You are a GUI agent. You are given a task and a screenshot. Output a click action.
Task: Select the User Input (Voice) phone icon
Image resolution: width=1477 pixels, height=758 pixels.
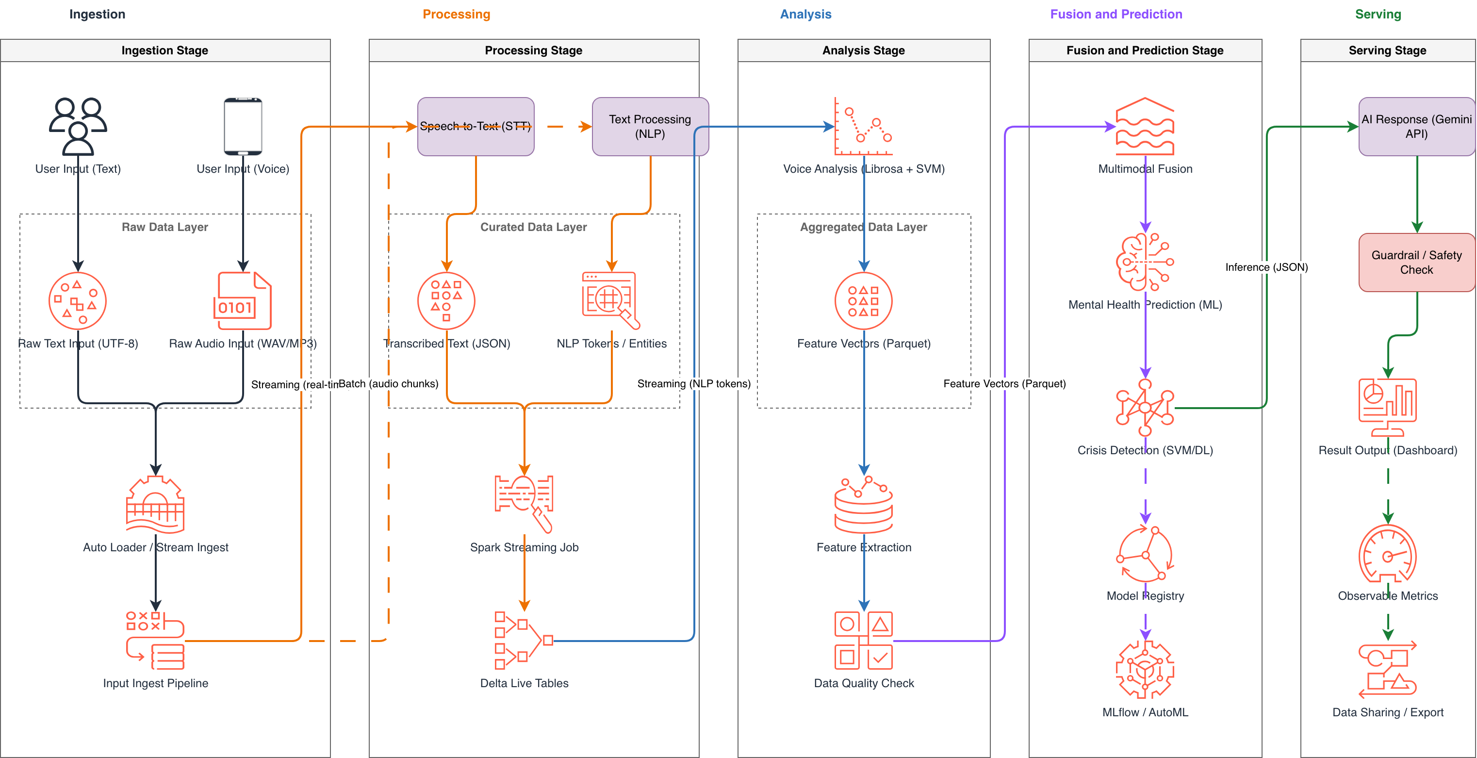point(243,127)
